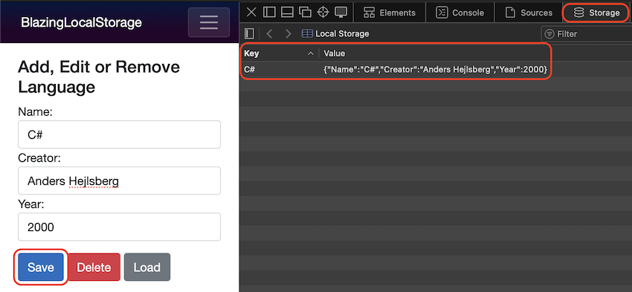Sort by the Key column header

click(x=279, y=53)
